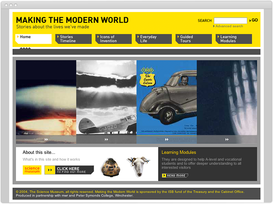Click the yellow double-arrow icon beside Click Here
The height and width of the screenshot is (204, 273).
point(50,170)
